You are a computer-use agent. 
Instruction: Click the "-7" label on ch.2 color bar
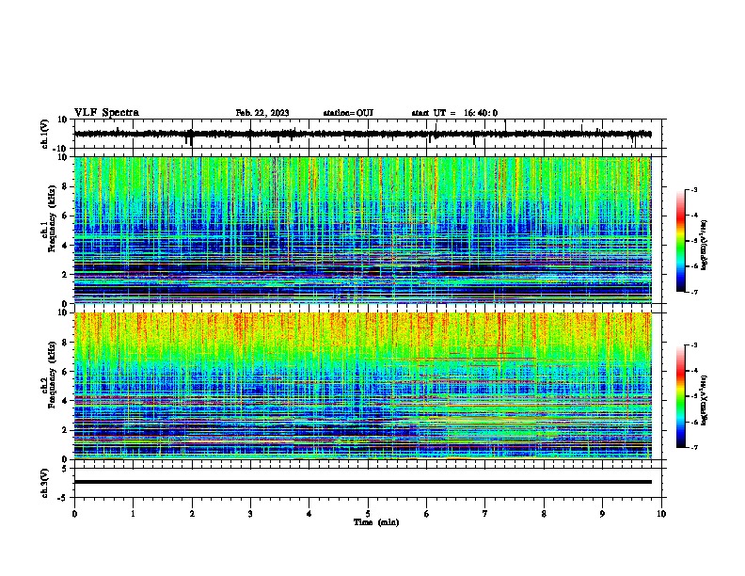tap(694, 447)
